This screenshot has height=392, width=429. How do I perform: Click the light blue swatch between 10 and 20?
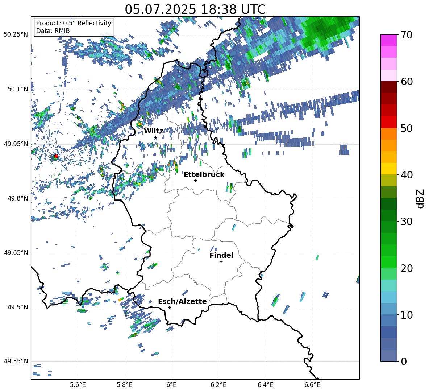[x=388, y=297]
